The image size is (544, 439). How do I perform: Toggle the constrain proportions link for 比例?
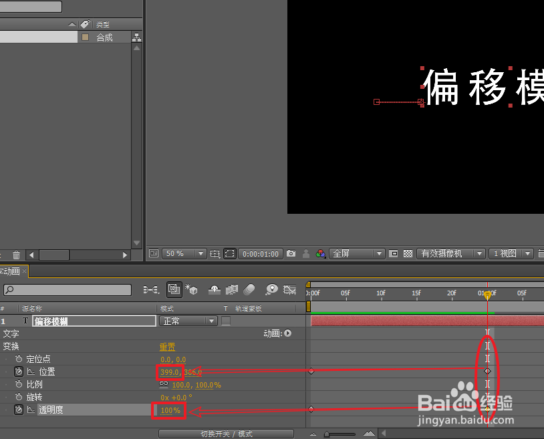[164, 384]
